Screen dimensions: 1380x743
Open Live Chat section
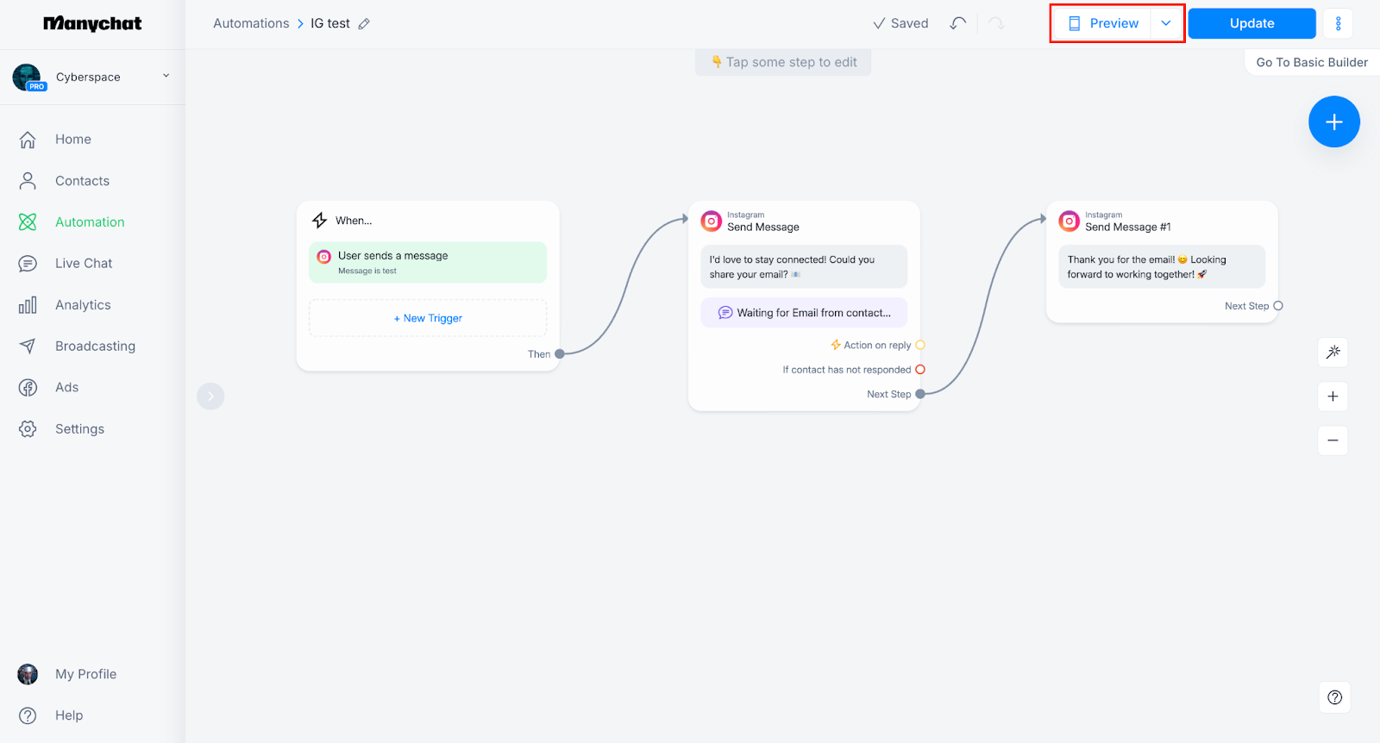pos(84,263)
